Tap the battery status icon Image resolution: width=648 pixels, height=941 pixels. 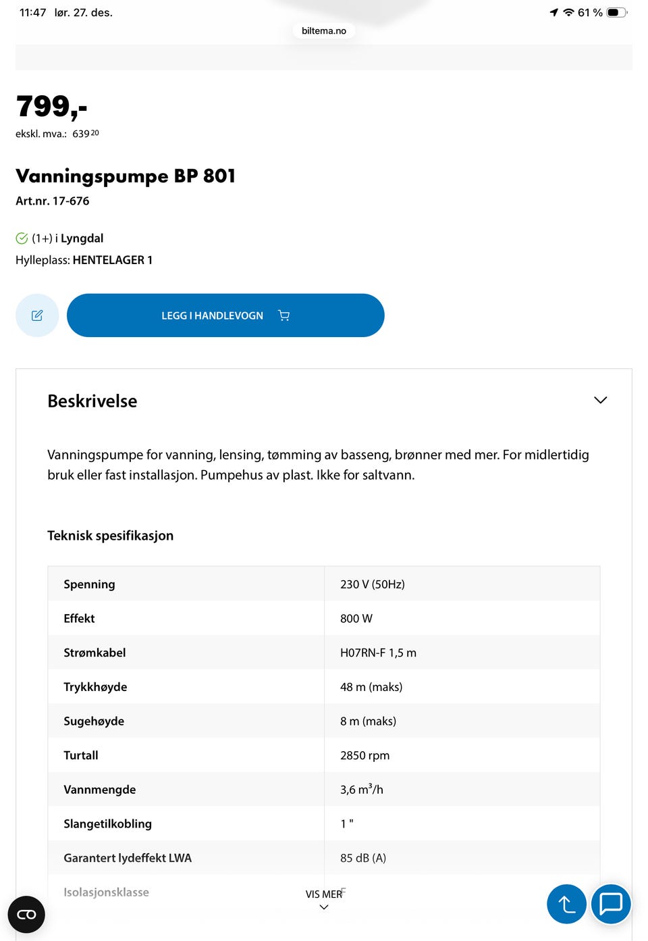click(x=617, y=12)
